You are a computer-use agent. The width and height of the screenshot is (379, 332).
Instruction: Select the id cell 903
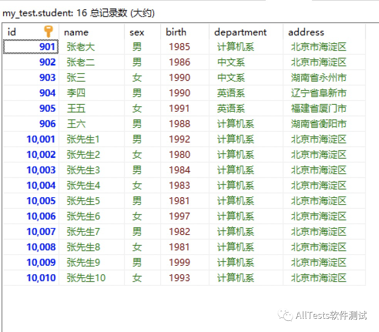pos(31,78)
